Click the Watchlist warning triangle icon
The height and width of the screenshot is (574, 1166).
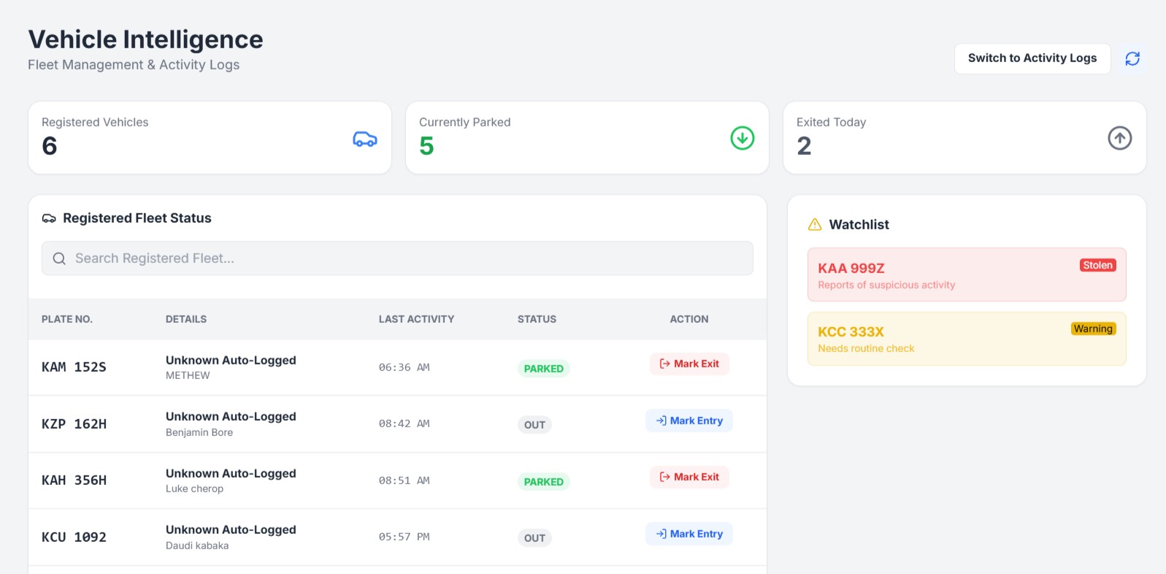click(815, 225)
